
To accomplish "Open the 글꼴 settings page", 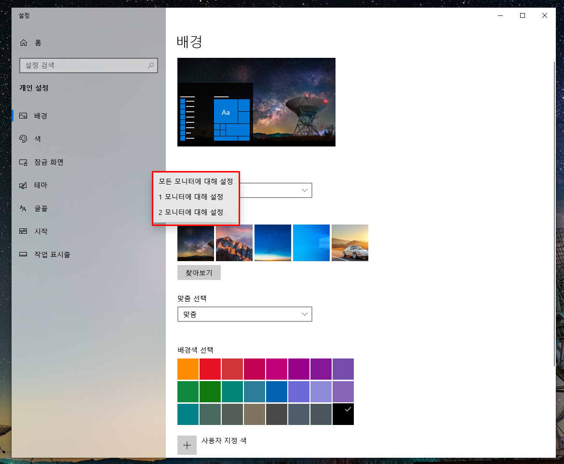I will [x=40, y=209].
